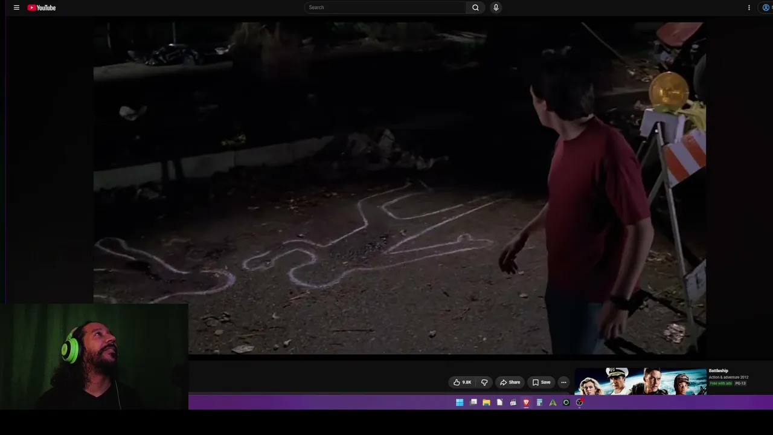Open the YouTube hamburger guide menu
Viewport: 773px width, 435px height.
point(16,8)
